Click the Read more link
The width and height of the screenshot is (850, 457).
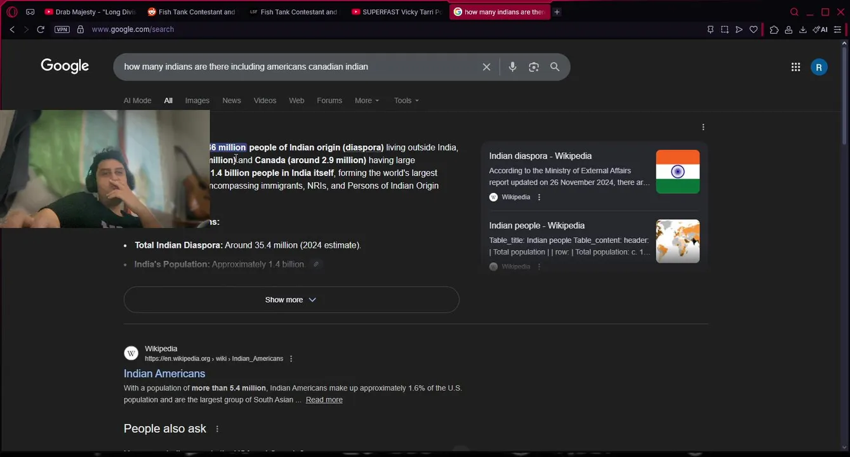click(x=324, y=400)
